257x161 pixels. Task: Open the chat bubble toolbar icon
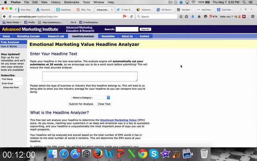coord(205,17)
